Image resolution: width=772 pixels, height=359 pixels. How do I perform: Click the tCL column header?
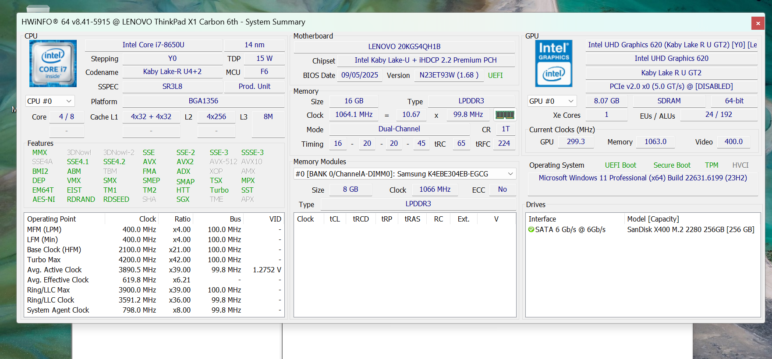335,219
